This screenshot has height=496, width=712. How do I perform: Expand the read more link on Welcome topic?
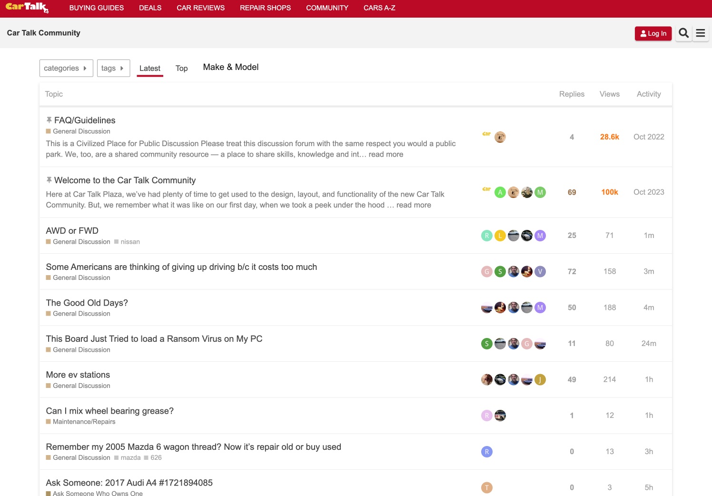click(x=415, y=205)
